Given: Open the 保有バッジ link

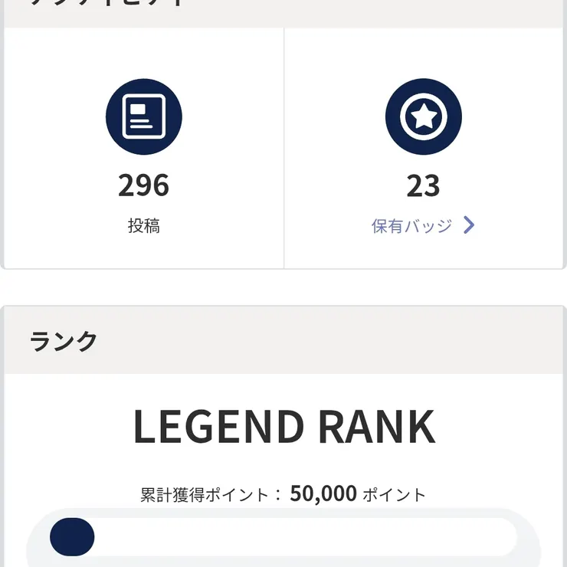Looking at the screenshot, I should (x=422, y=225).
